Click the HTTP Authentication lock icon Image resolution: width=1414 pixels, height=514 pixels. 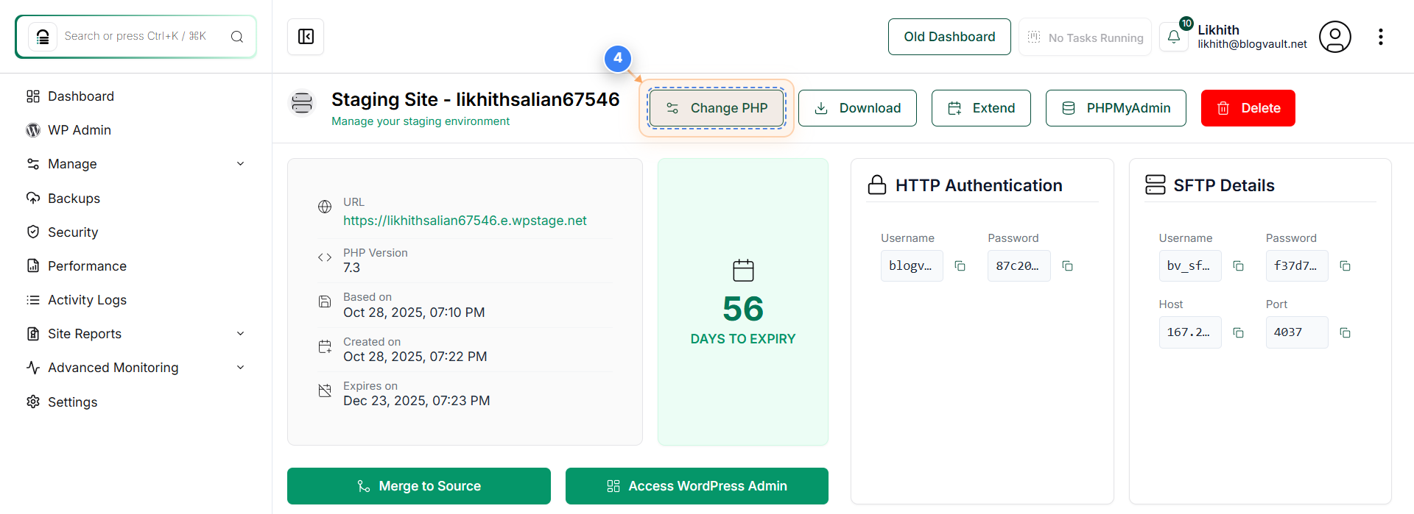[x=877, y=185]
